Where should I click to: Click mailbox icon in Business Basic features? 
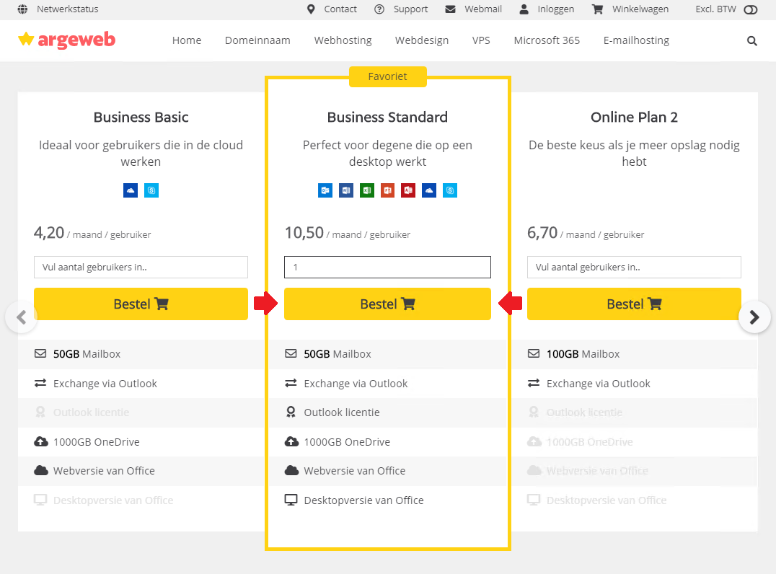pyautogui.click(x=40, y=354)
